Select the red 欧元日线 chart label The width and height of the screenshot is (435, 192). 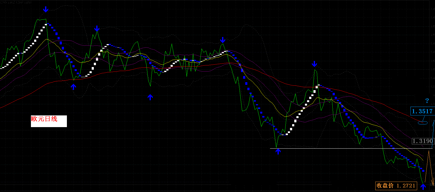click(49, 121)
